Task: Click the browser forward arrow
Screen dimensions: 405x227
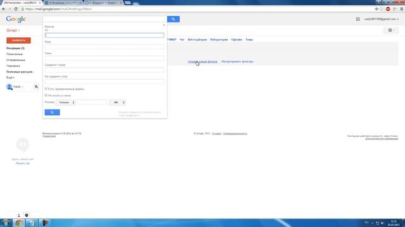Action: (9, 9)
